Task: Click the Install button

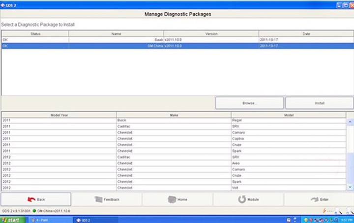Action: click(320, 103)
